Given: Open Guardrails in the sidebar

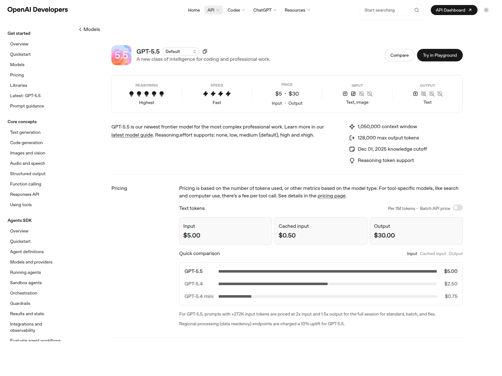Looking at the screenshot, I should pos(20,303).
